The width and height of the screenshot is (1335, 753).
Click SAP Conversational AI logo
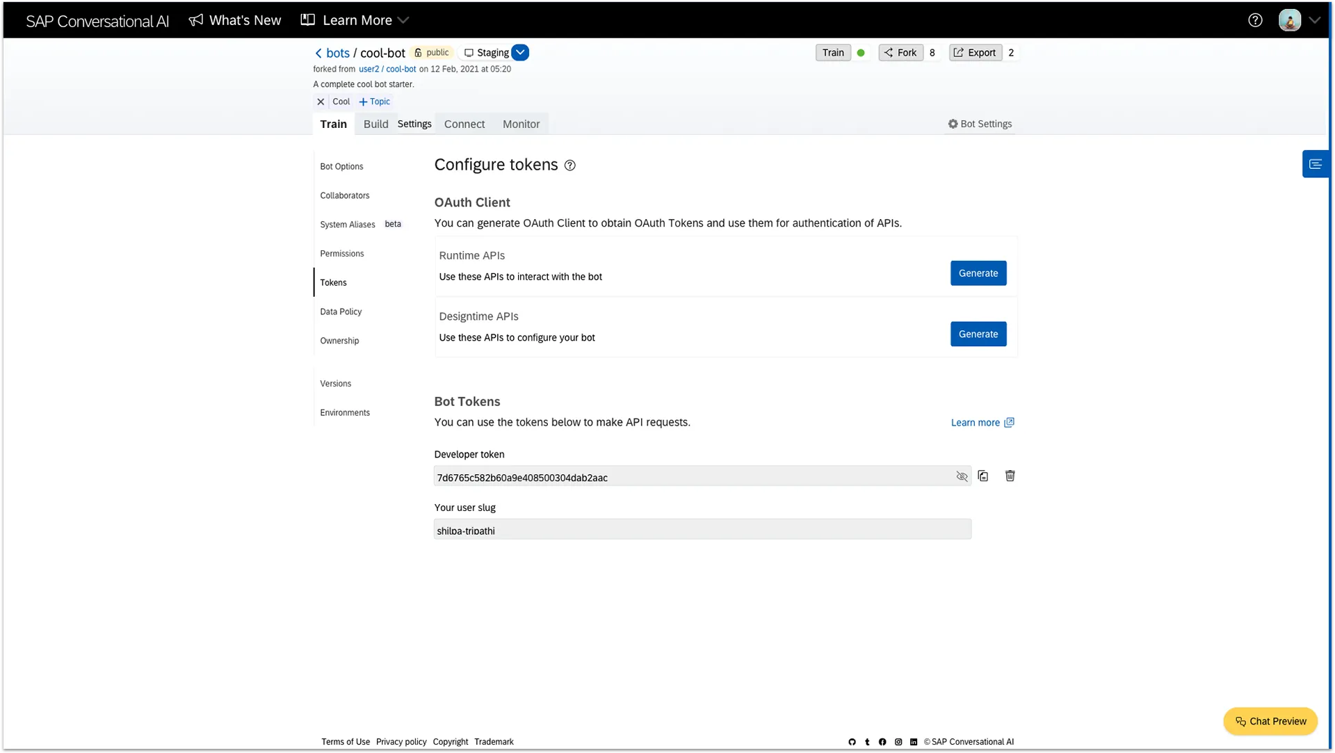click(x=97, y=21)
